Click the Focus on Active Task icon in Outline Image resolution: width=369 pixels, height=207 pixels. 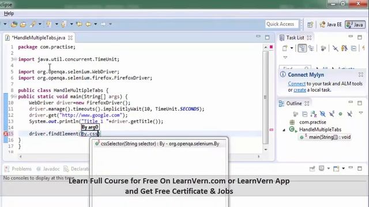point(295,114)
